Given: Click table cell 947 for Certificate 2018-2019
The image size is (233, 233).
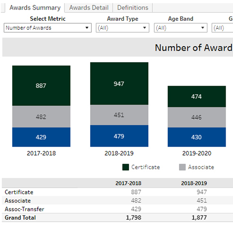Looking at the screenshot, I should (x=202, y=192).
